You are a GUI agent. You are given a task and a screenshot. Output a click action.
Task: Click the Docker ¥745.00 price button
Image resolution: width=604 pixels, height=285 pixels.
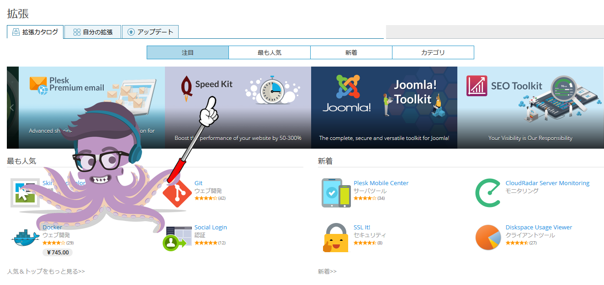pyautogui.click(x=58, y=253)
